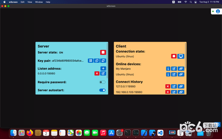Viewport: 222px width, 139px height.
Task: Open the wScreen app menu
Action: (13, 2)
